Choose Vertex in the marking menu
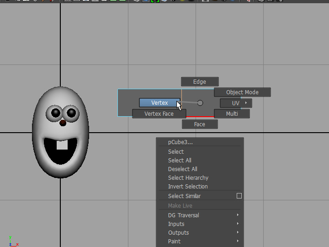 (x=159, y=103)
